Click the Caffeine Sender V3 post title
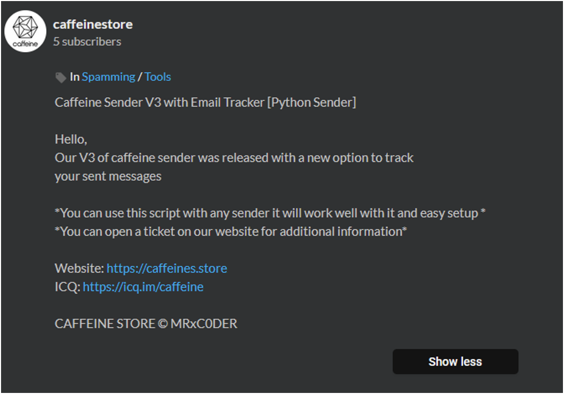This screenshot has width=564, height=394. [x=205, y=102]
